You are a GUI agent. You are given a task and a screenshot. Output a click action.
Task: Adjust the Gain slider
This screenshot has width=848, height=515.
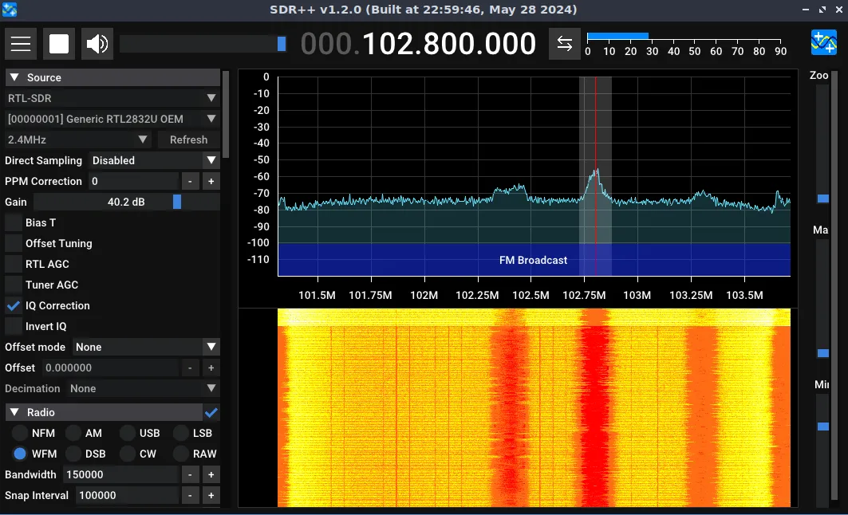tap(176, 202)
